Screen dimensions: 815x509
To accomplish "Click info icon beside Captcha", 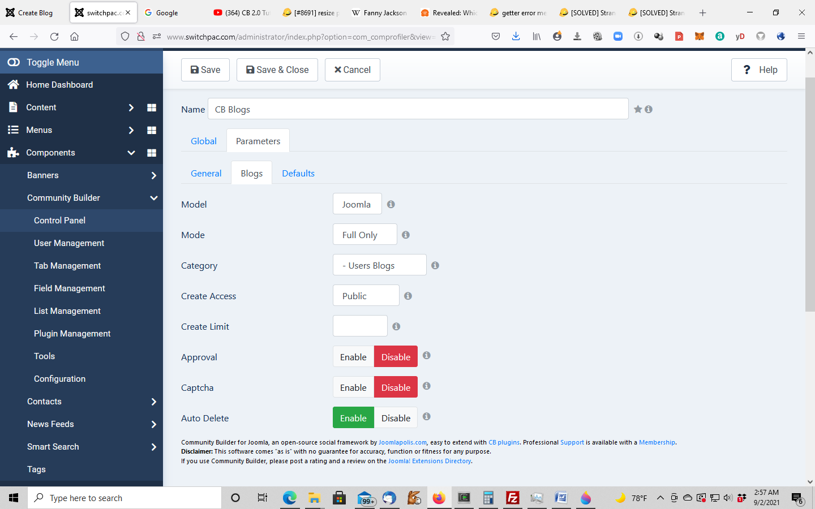I will click(x=427, y=386).
